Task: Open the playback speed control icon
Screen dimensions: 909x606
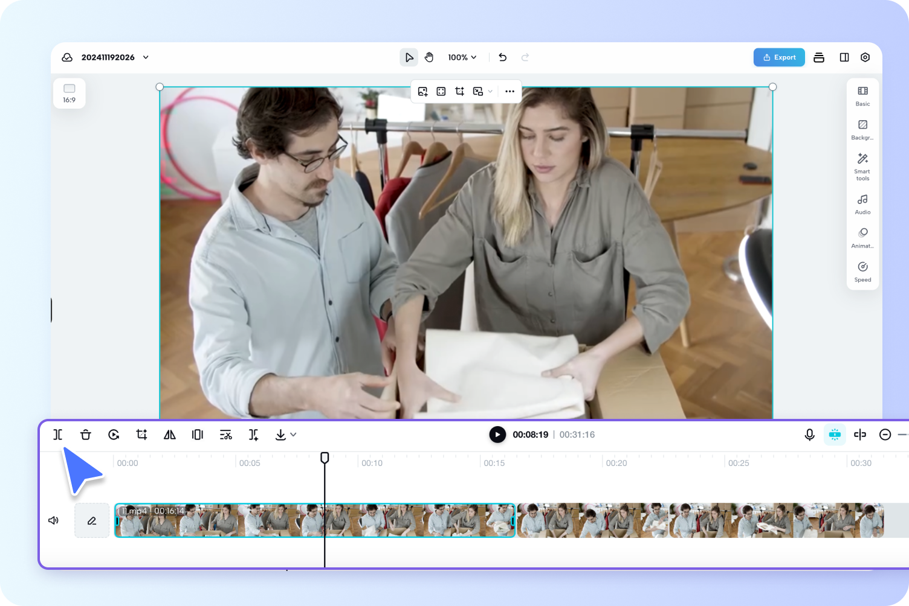Action: point(113,434)
